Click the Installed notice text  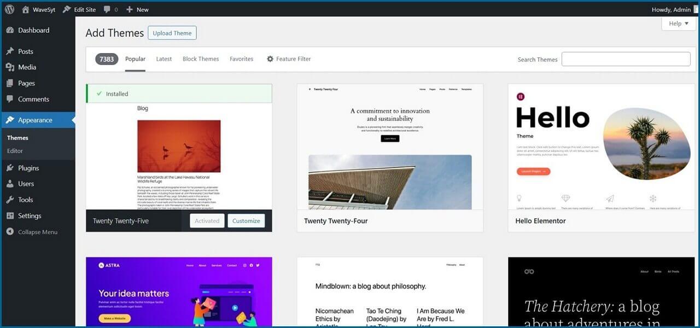pyautogui.click(x=117, y=93)
